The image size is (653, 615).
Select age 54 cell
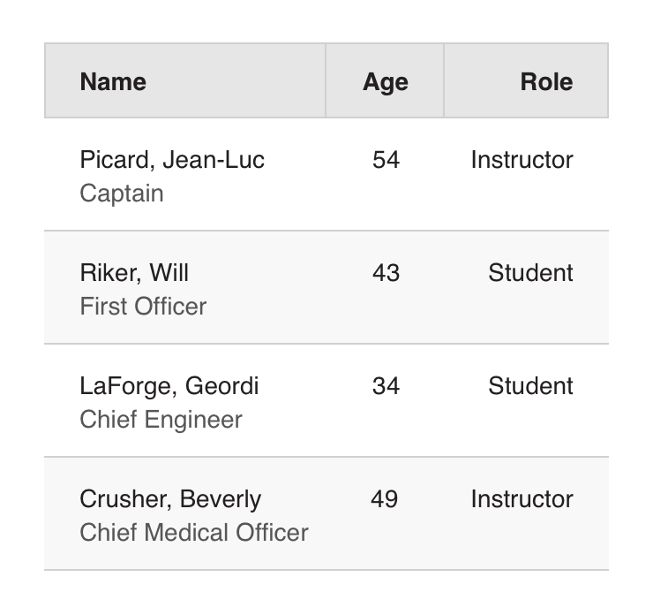tap(386, 160)
